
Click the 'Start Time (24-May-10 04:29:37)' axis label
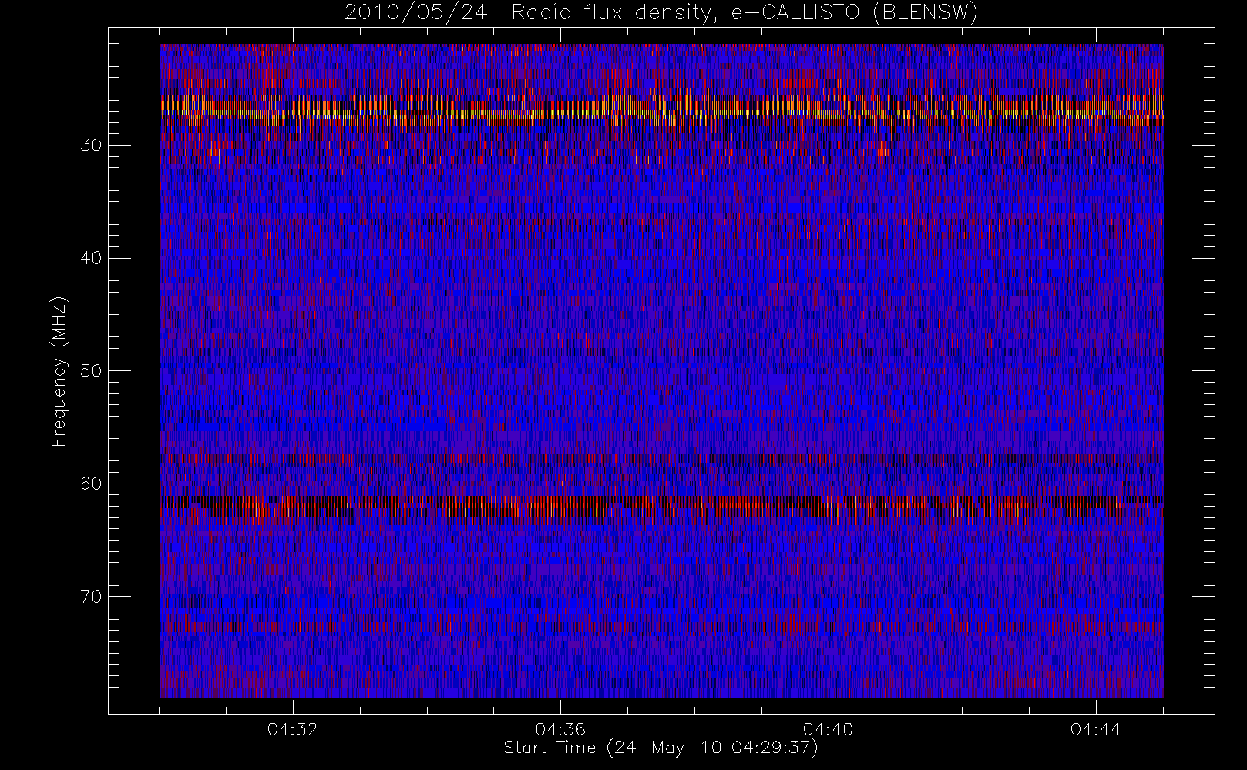pos(660,748)
